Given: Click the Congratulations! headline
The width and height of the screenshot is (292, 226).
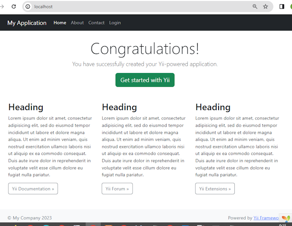Looking at the screenshot, I should coord(145,49).
